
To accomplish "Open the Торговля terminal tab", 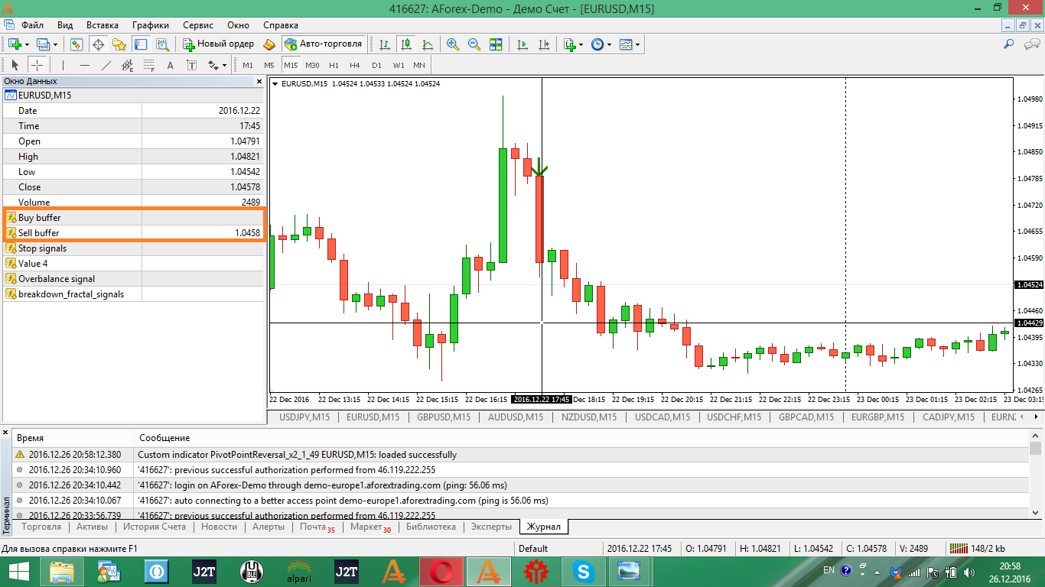I will (42, 527).
